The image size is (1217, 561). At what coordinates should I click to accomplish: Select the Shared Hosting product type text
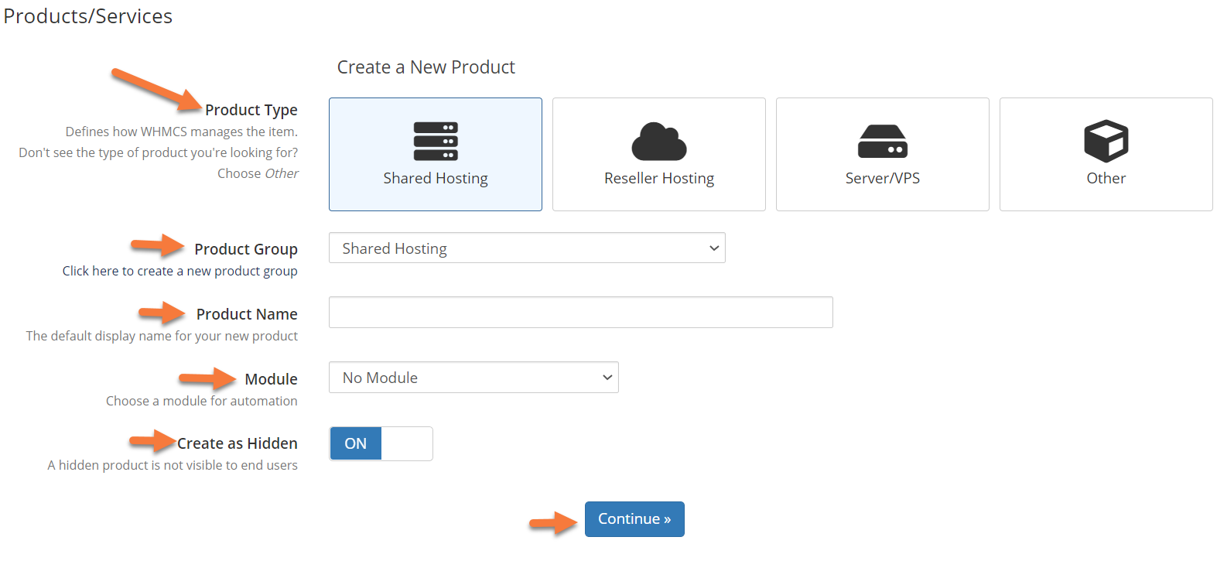click(x=436, y=179)
